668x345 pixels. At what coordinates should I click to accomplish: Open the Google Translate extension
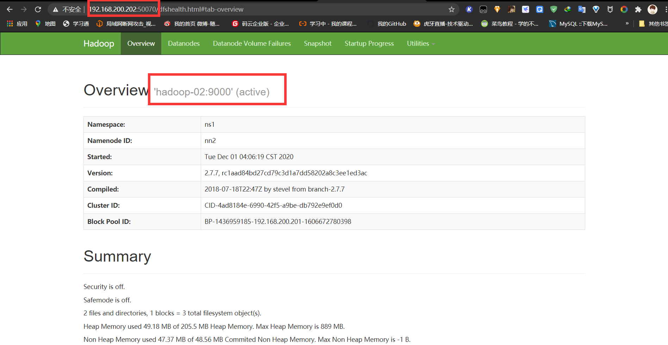(x=581, y=9)
